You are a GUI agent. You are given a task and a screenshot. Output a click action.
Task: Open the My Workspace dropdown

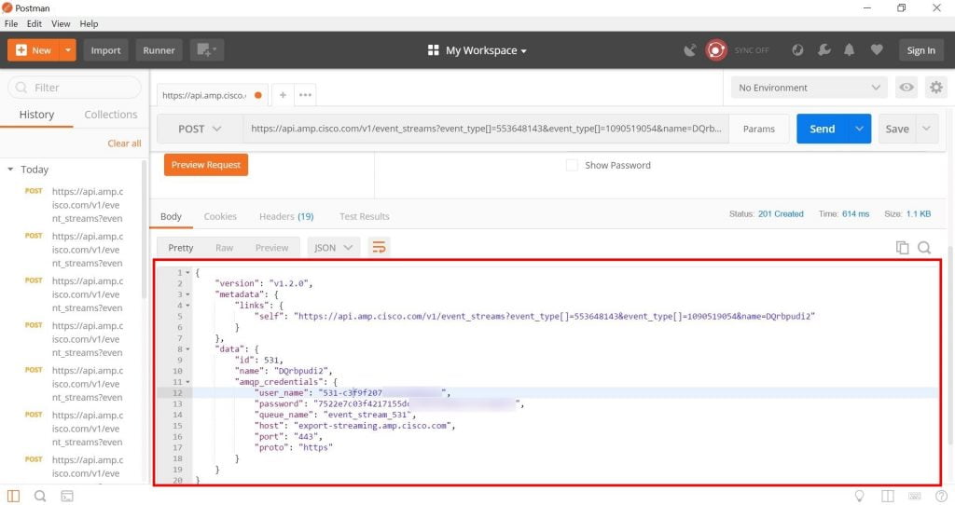[477, 50]
